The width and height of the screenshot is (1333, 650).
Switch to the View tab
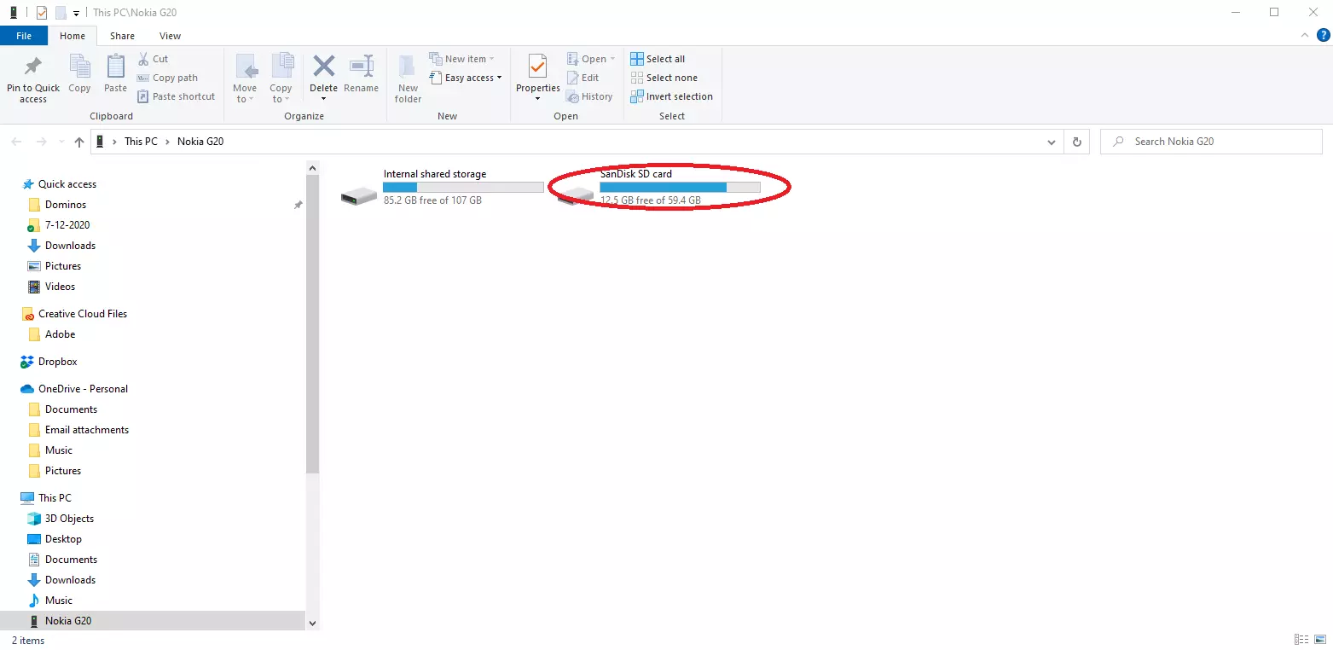click(170, 36)
